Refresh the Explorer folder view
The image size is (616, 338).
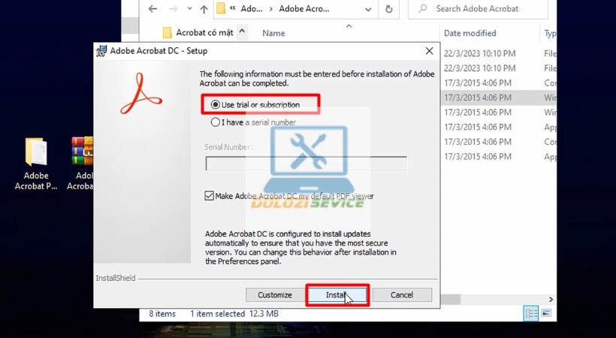(x=388, y=9)
